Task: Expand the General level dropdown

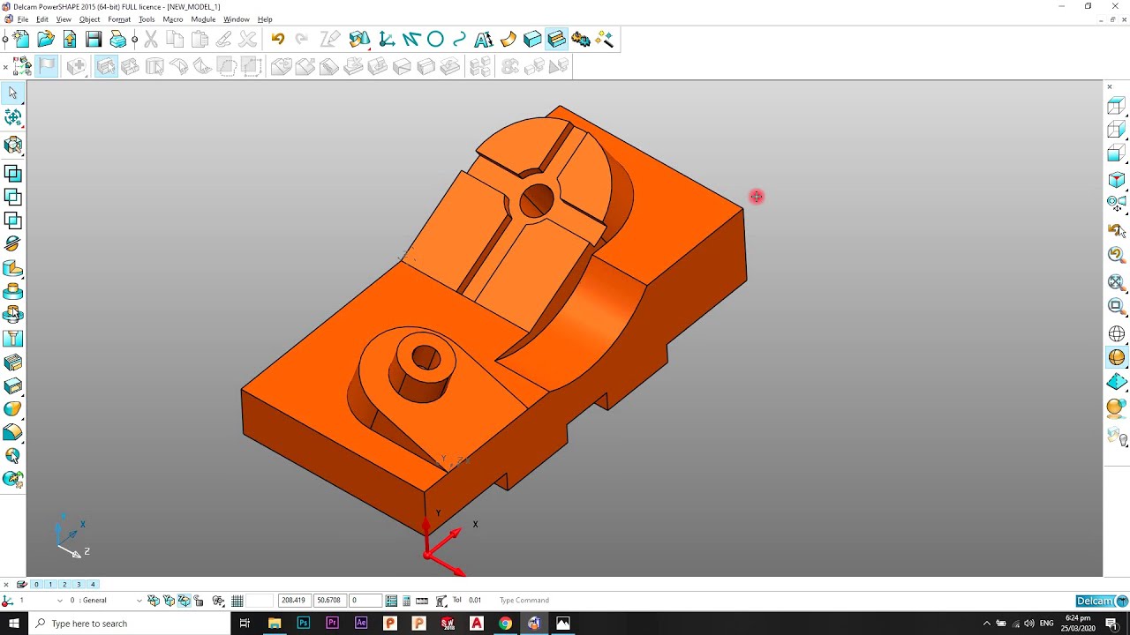Action: [x=139, y=601]
